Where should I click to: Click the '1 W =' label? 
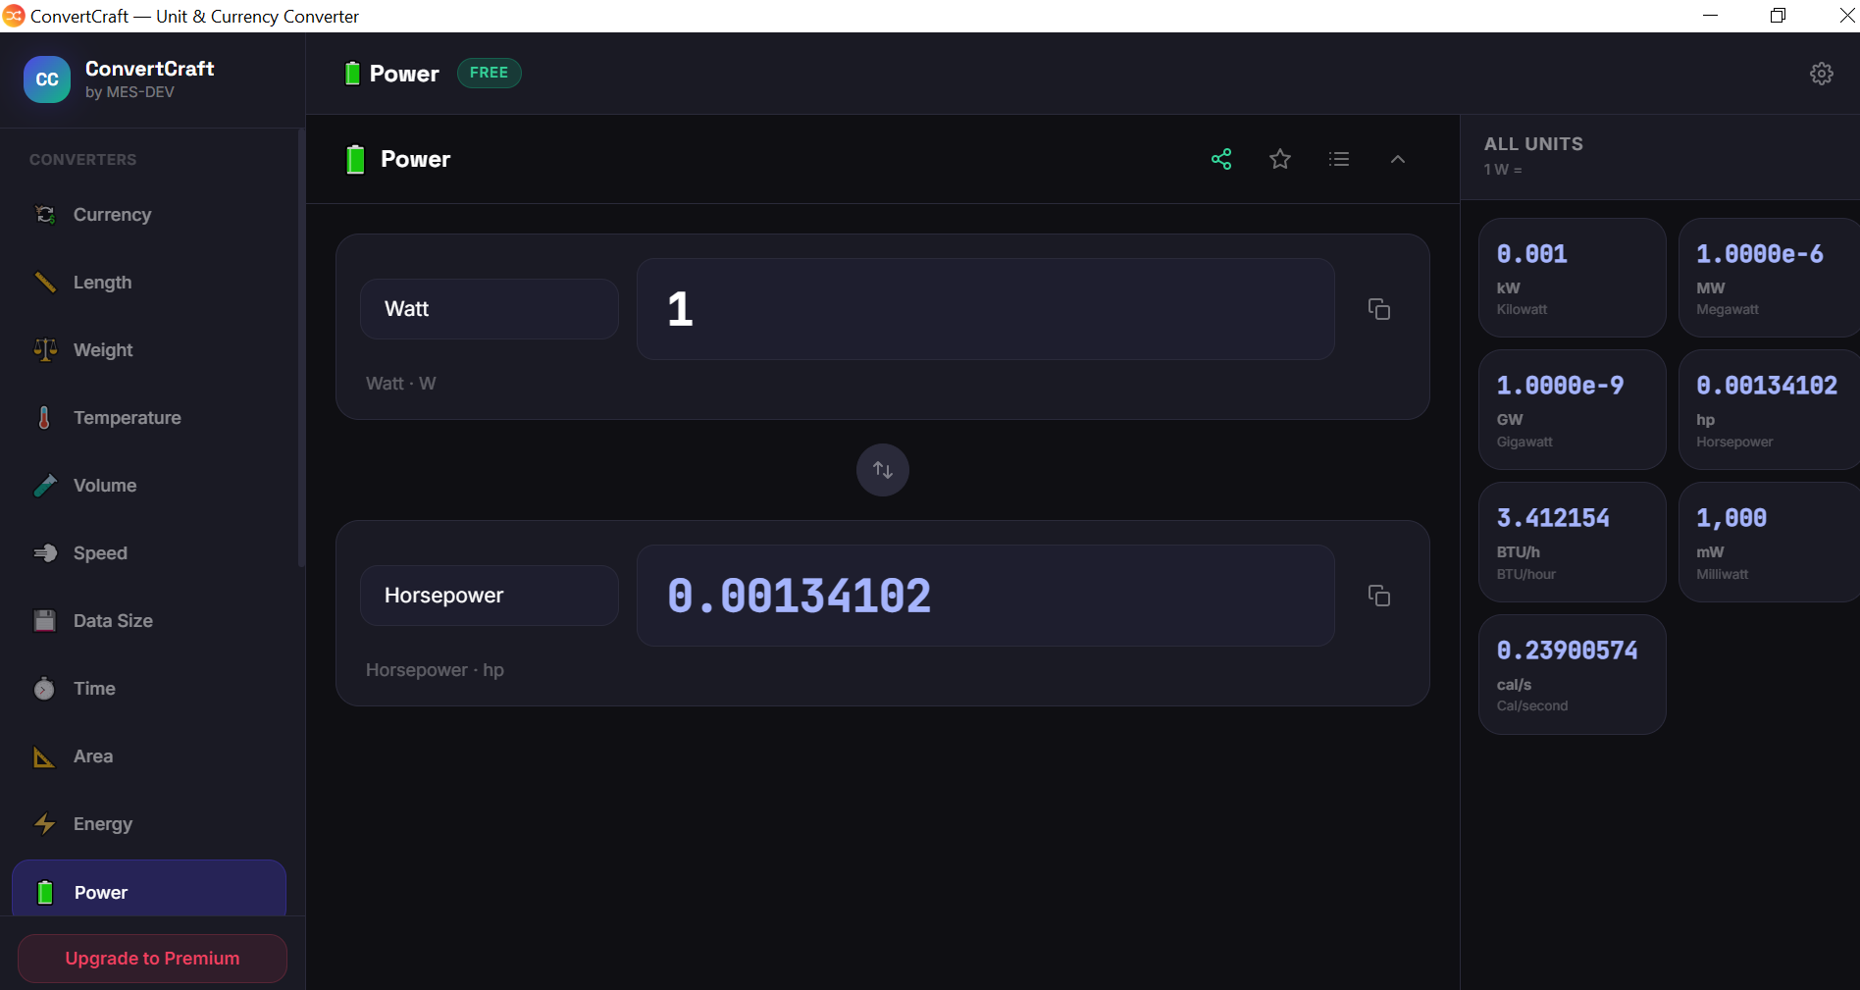tap(1503, 170)
